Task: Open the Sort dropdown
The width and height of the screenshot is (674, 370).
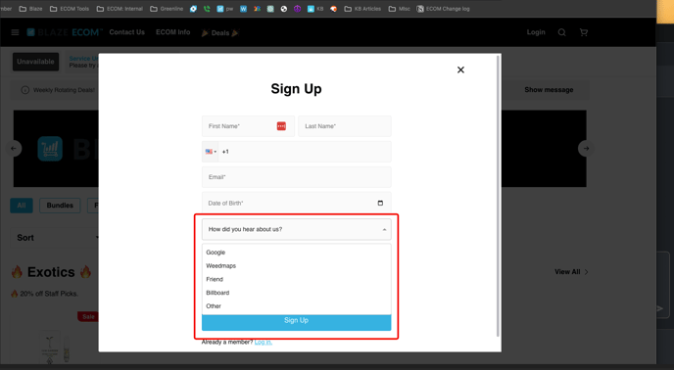Action: coord(56,238)
